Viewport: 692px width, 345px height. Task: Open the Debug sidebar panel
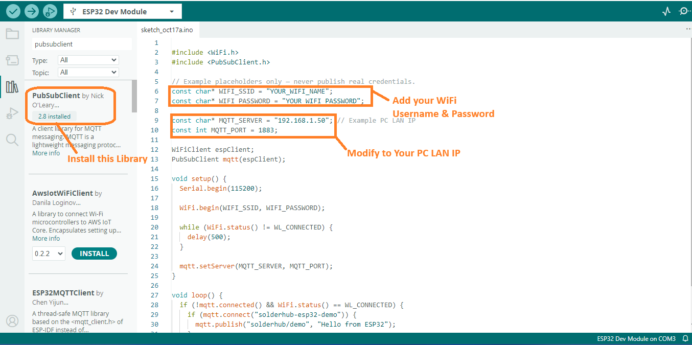[12, 113]
